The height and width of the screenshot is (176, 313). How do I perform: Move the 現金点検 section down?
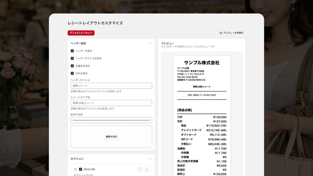[x=146, y=169]
